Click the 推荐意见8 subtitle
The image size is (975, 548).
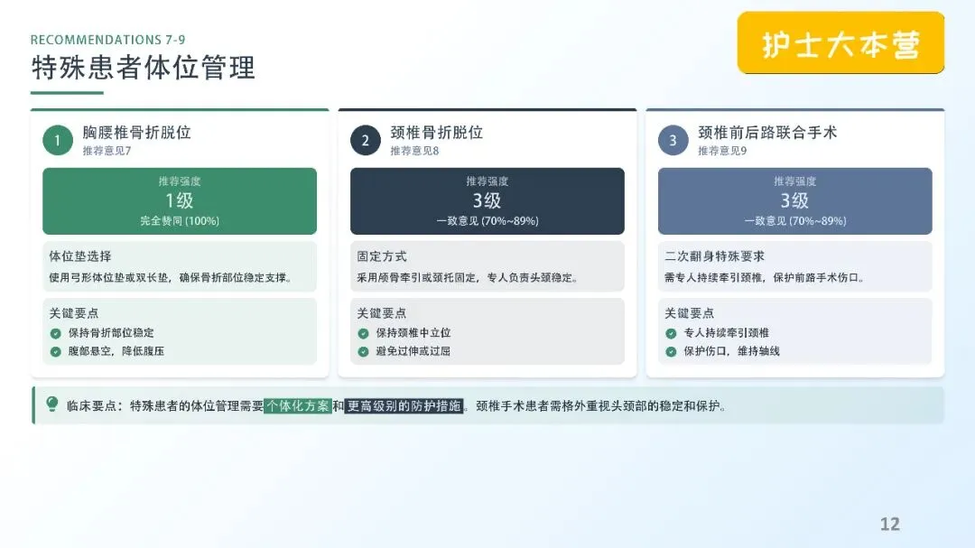(414, 151)
